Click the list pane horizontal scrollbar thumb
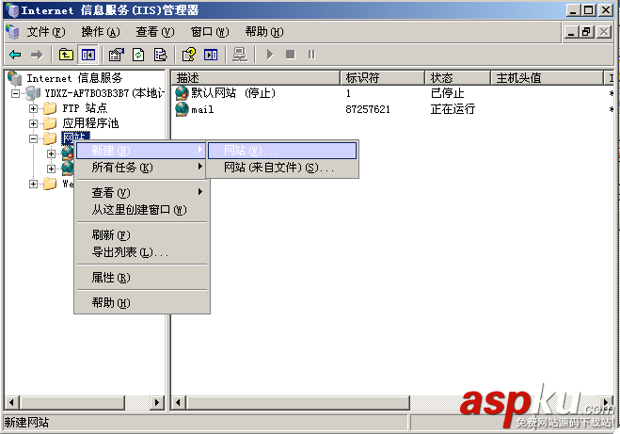620x434 pixels. click(297, 402)
